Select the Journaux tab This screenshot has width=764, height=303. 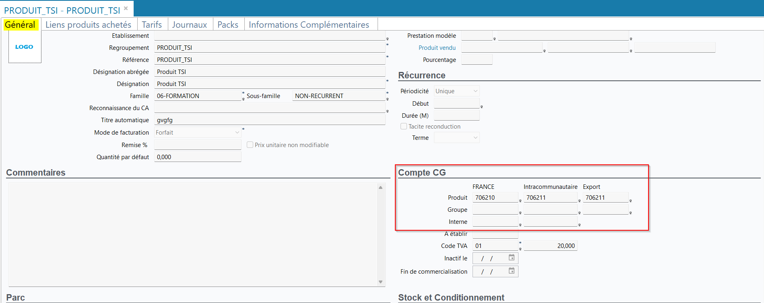click(190, 25)
